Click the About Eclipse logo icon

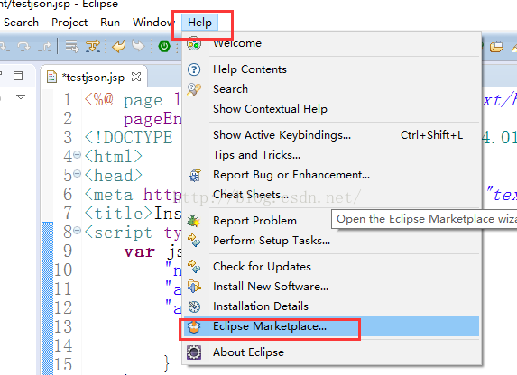tap(194, 352)
